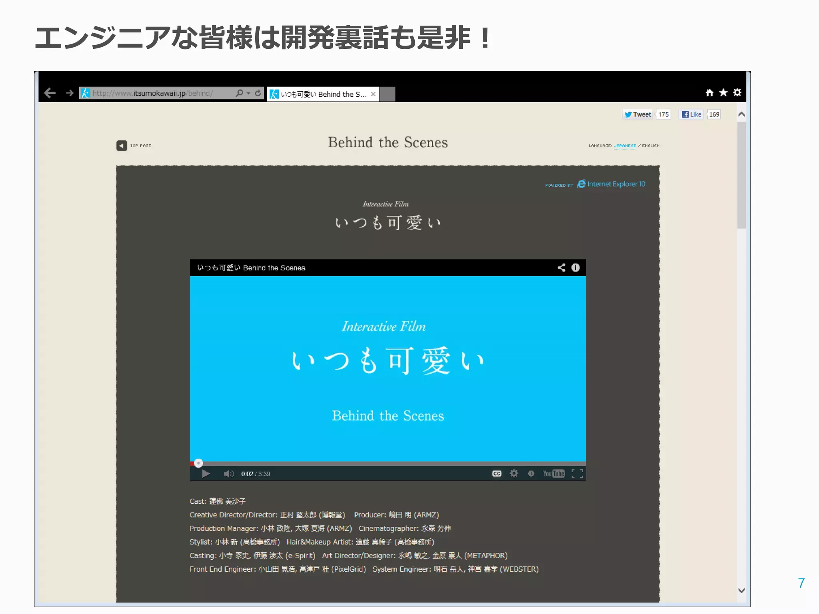Switch language to JAPANESE
This screenshot has width=819, height=614.
pyautogui.click(x=625, y=146)
